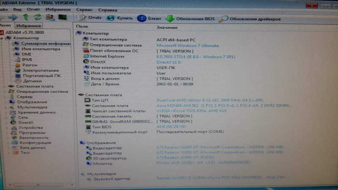Click the Бэкап toolbar icon
The height and width of the screenshot is (190, 338).
pyautogui.click(x=142, y=19)
